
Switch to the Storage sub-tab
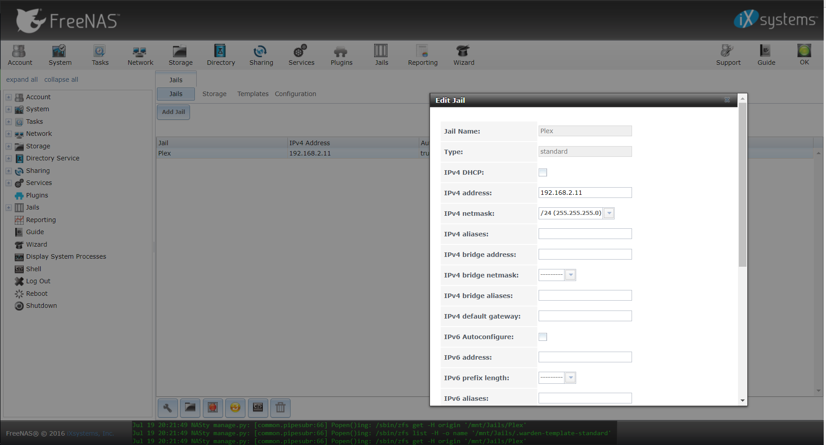(x=214, y=94)
